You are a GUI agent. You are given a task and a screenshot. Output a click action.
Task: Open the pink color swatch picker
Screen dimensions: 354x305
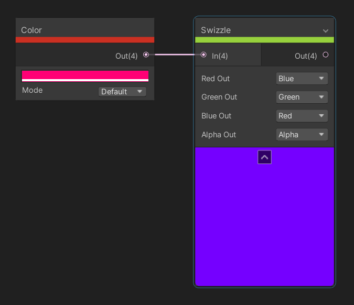point(85,75)
